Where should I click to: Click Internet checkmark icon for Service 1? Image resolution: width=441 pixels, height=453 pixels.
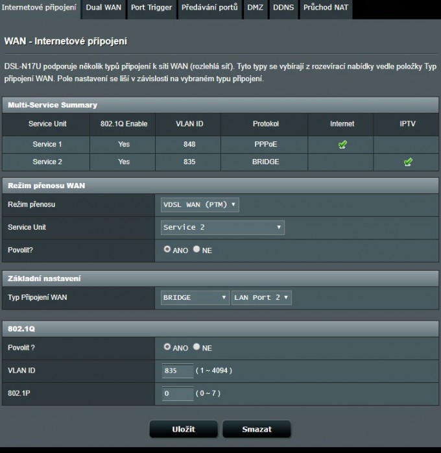click(x=342, y=144)
